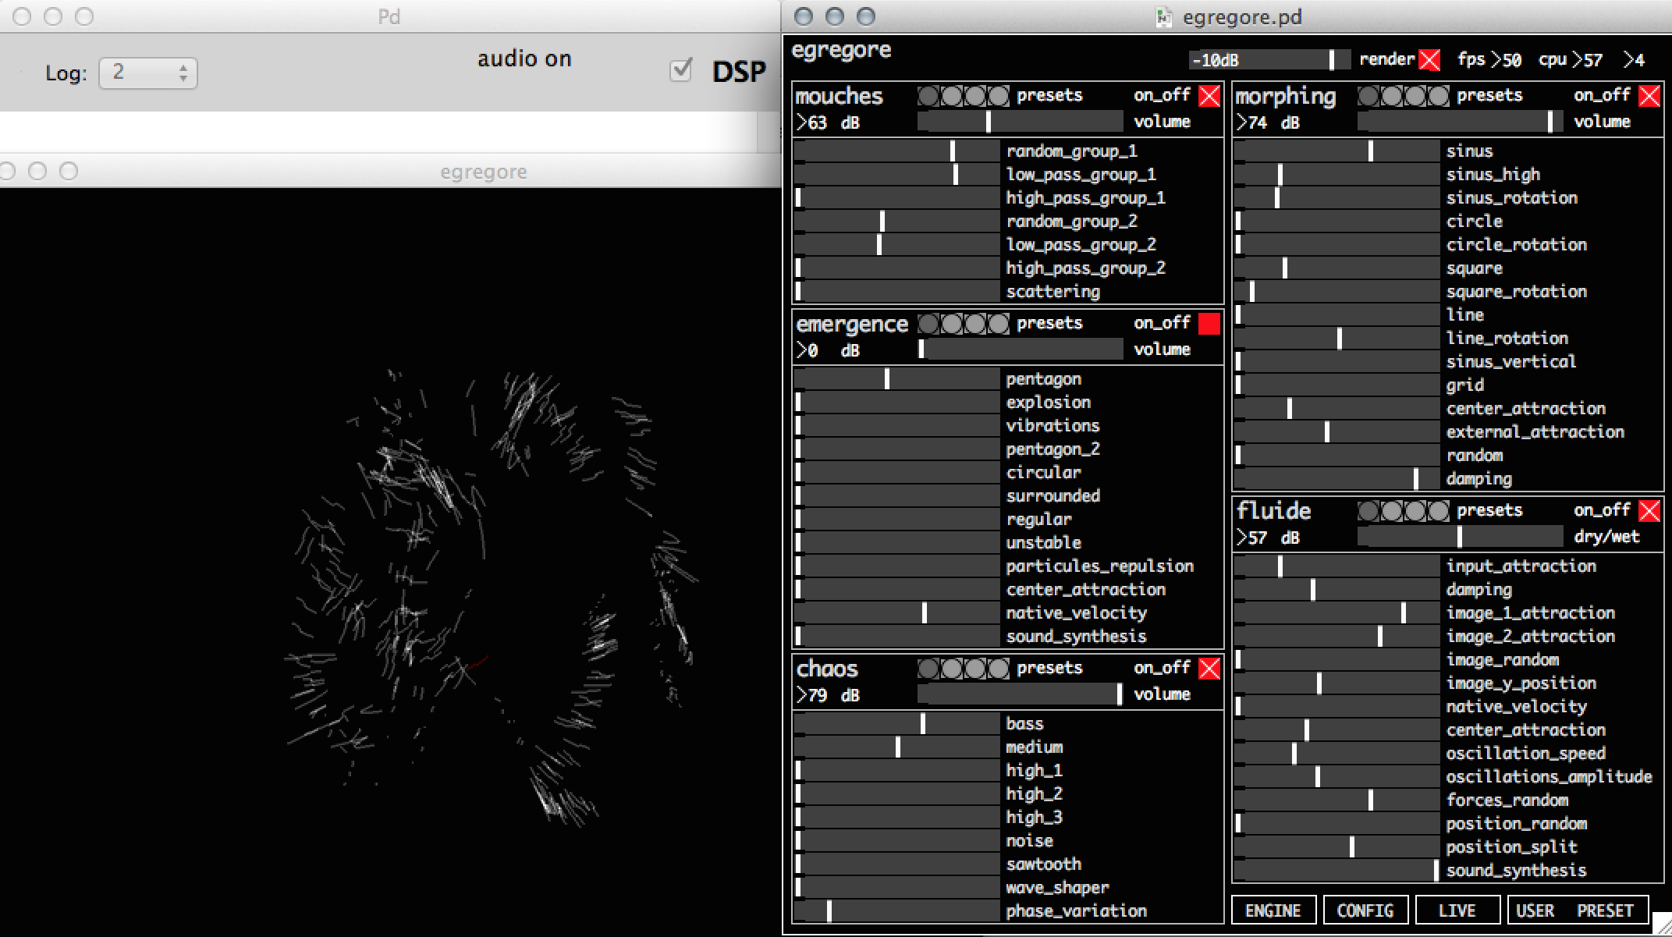
Task: Select second preset circle in morphing
Action: tap(1392, 96)
